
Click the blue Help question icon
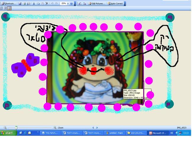(x=72, y=4)
